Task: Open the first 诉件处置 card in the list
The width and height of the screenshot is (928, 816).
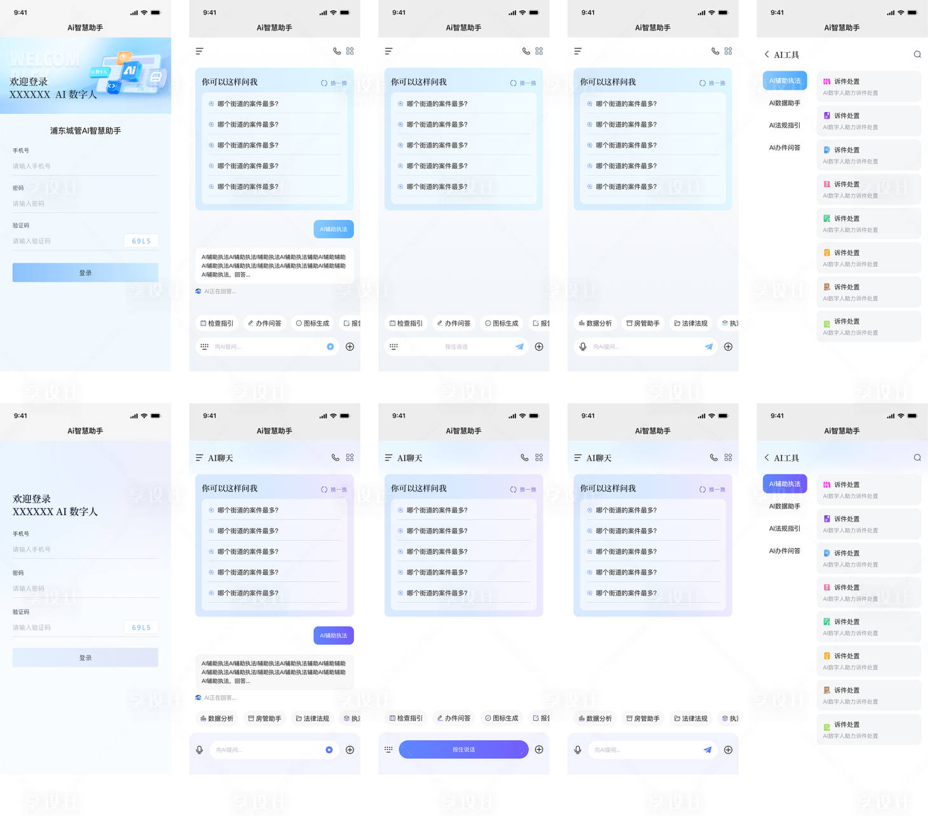Action: point(868,86)
